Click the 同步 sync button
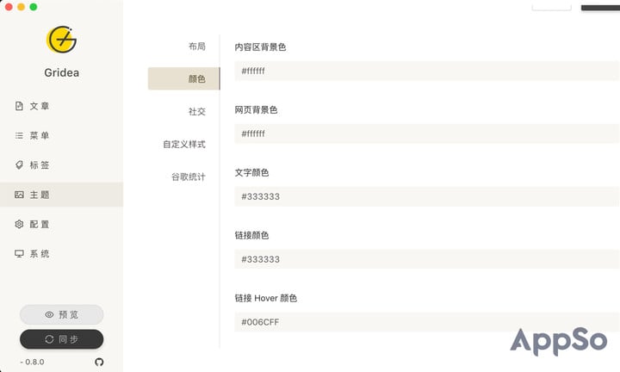The width and height of the screenshot is (620, 372). coord(62,339)
